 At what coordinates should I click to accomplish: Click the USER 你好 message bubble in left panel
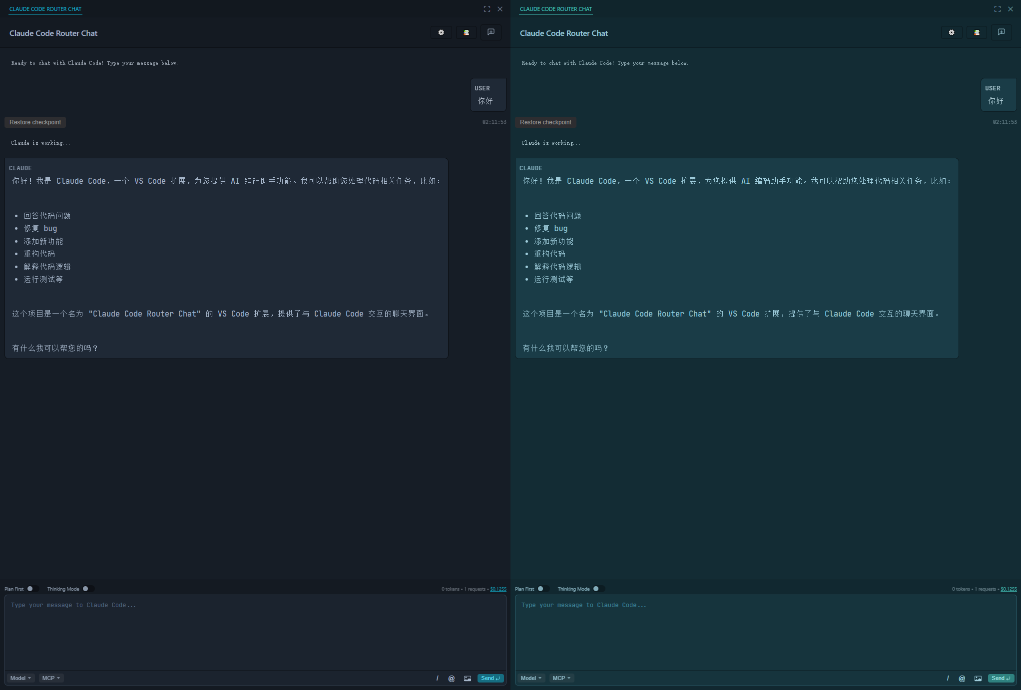pyautogui.click(x=488, y=95)
